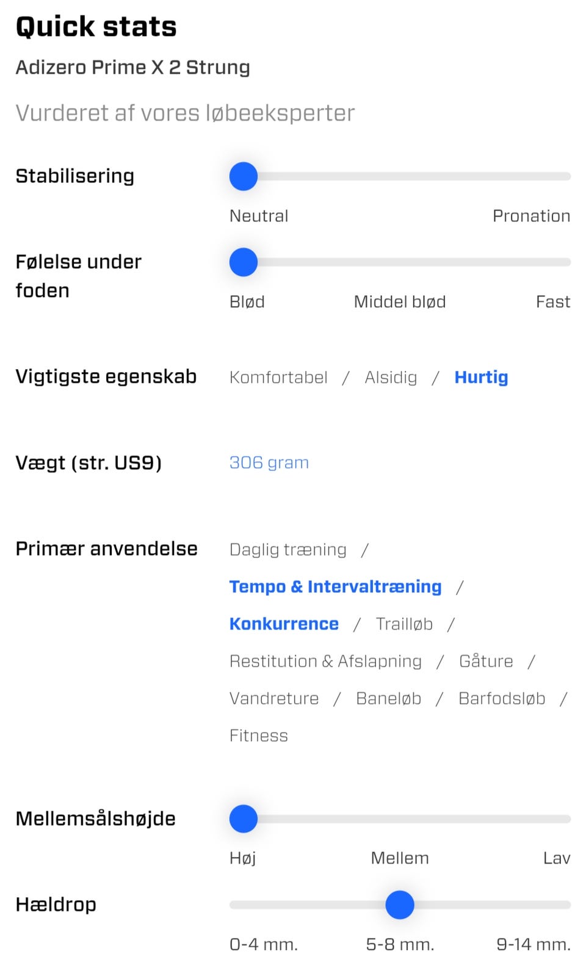Adjust the Mellemsålshøjde slider control
Screen dimensions: 586x965
tap(243, 819)
